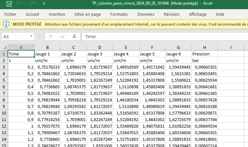The height and width of the screenshot is (147, 248).
Task: Open the Undo history dropdown arrow
Action: pyautogui.click(x=25, y=5)
